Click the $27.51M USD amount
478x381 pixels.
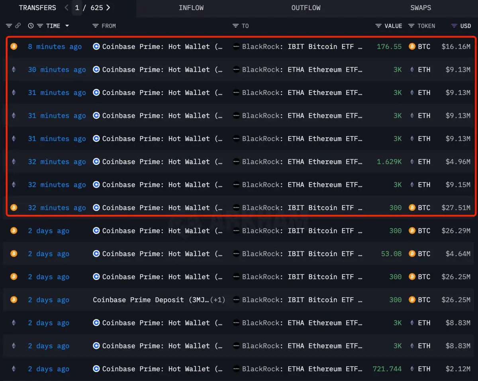456,208
